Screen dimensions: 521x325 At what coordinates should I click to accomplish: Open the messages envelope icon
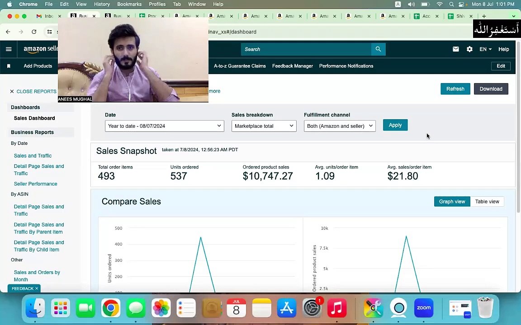(x=455, y=49)
